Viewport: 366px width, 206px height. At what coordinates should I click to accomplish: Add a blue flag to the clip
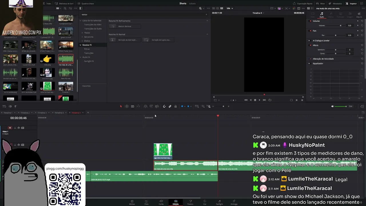coord(182,106)
